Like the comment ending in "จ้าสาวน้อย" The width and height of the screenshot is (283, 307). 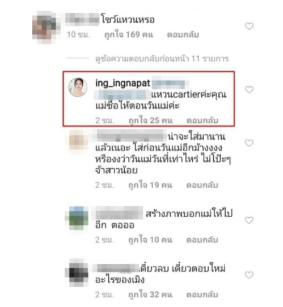click(249, 143)
